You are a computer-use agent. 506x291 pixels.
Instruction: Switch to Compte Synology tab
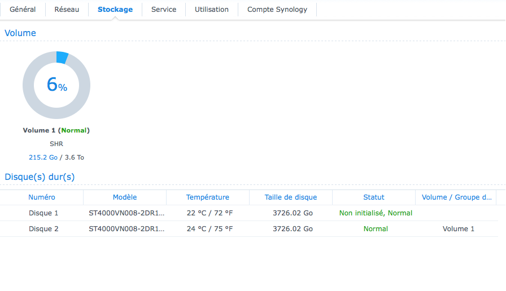pos(277,10)
